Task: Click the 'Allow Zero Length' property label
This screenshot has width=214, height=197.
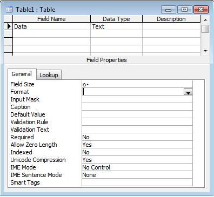Action: point(34,145)
